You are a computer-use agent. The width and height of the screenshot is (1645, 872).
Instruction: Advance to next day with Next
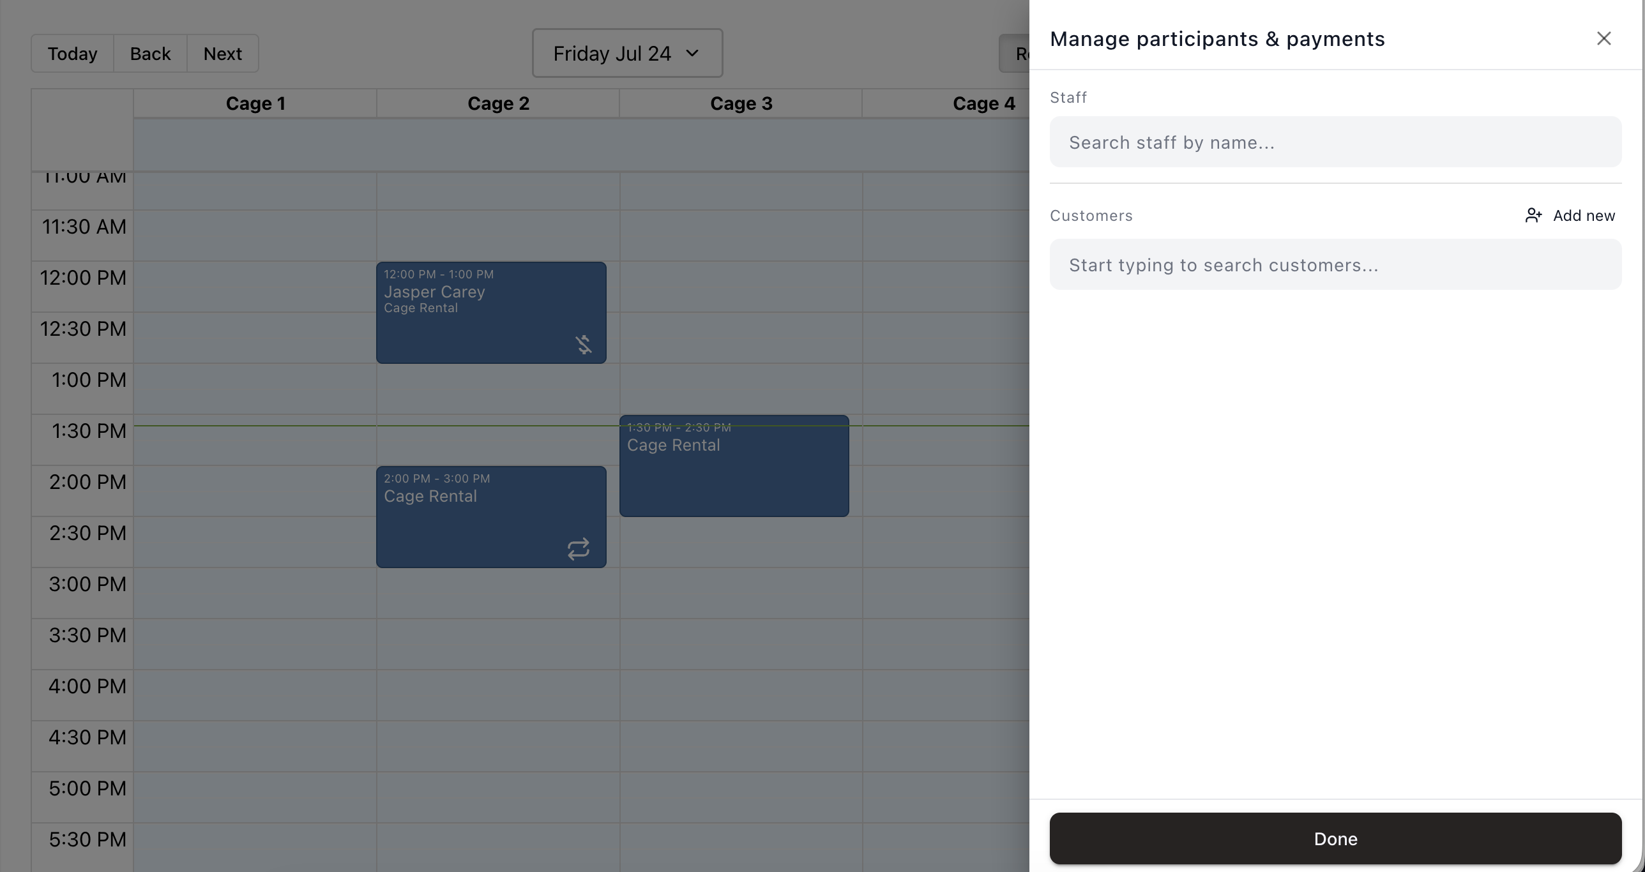(223, 54)
